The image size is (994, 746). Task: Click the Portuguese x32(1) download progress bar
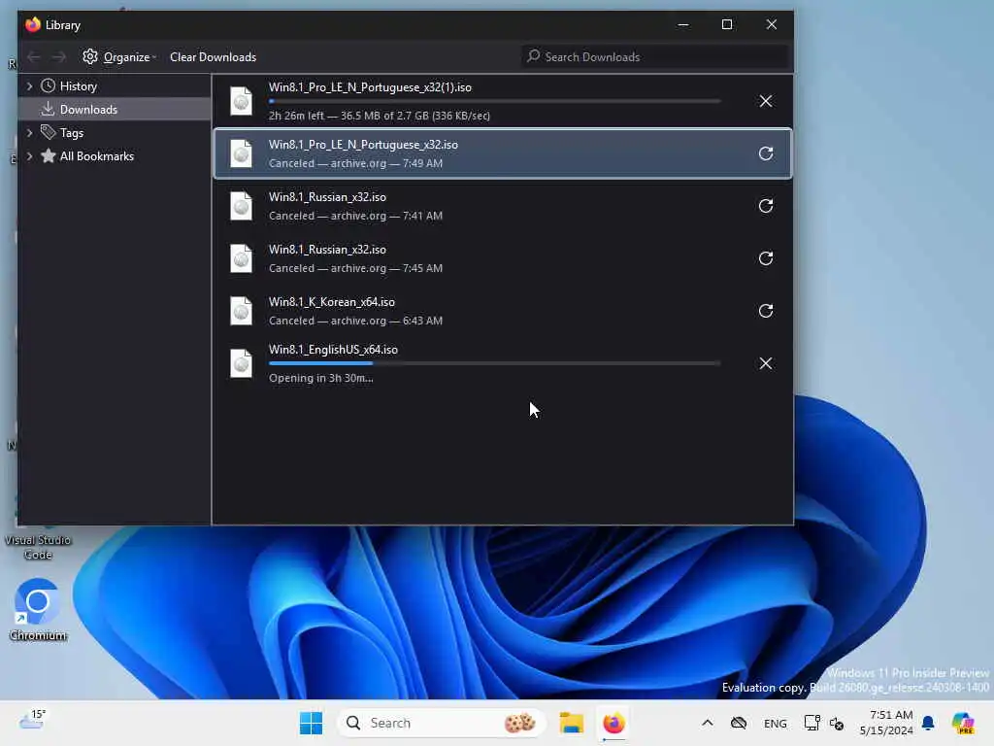pos(494,101)
